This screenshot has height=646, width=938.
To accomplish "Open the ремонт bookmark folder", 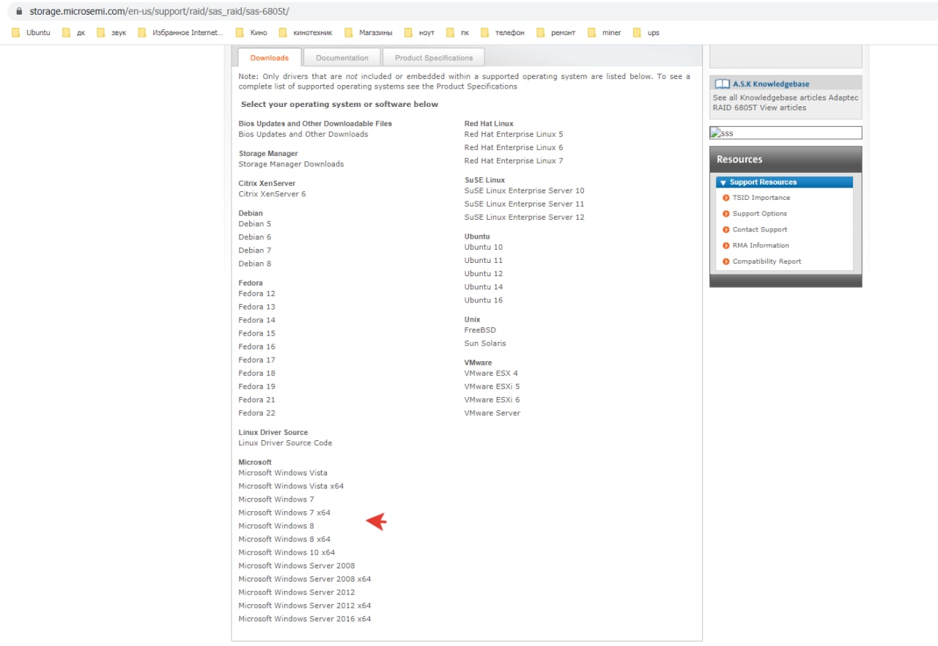I will (556, 32).
